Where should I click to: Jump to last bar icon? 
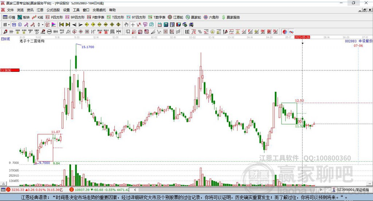tap(68, 25)
